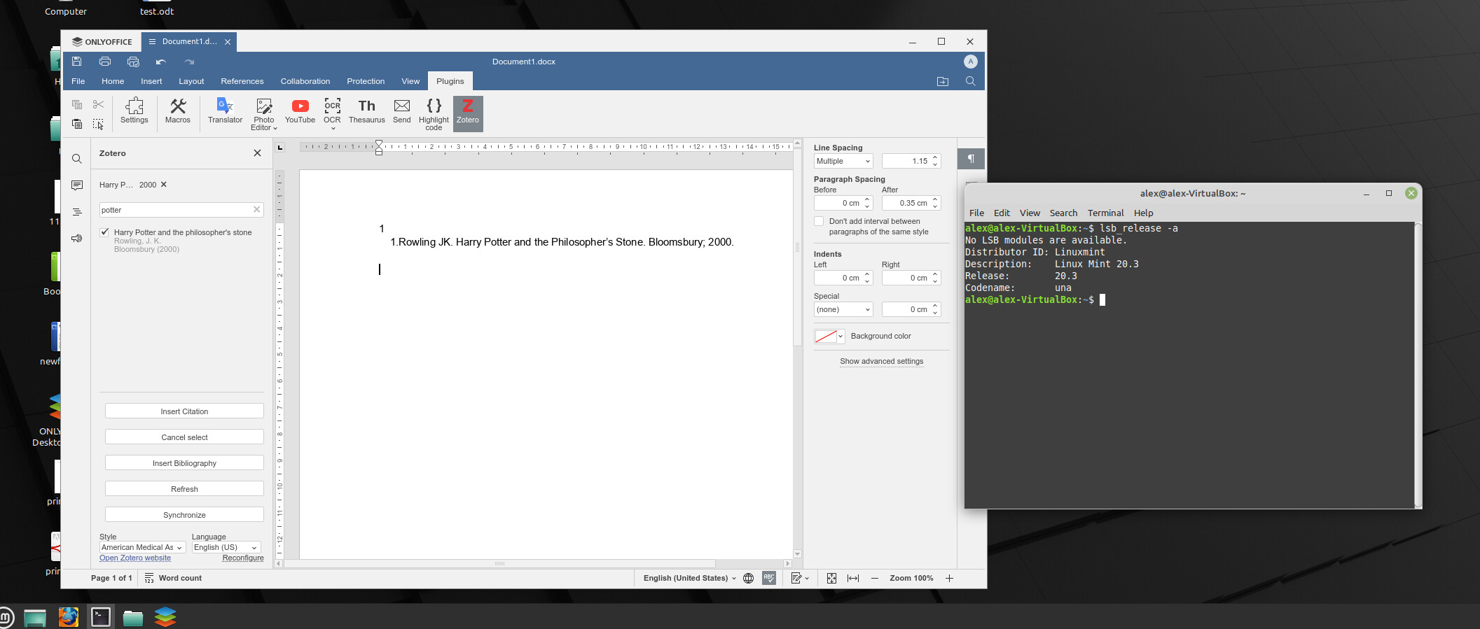Click the Send plugin icon
Screen dimensions: 1480x629
[402, 111]
